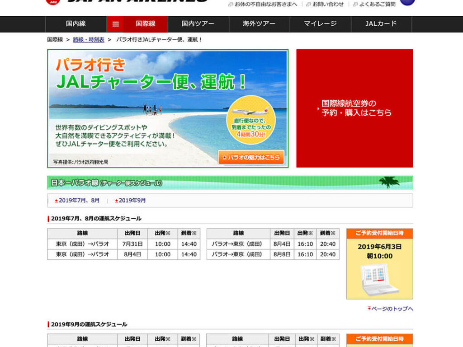Click the hamburger menu icon beside 国際線

(116, 24)
